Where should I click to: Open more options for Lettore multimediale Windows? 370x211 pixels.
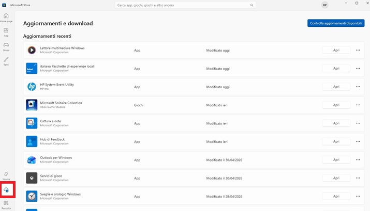tap(358, 50)
